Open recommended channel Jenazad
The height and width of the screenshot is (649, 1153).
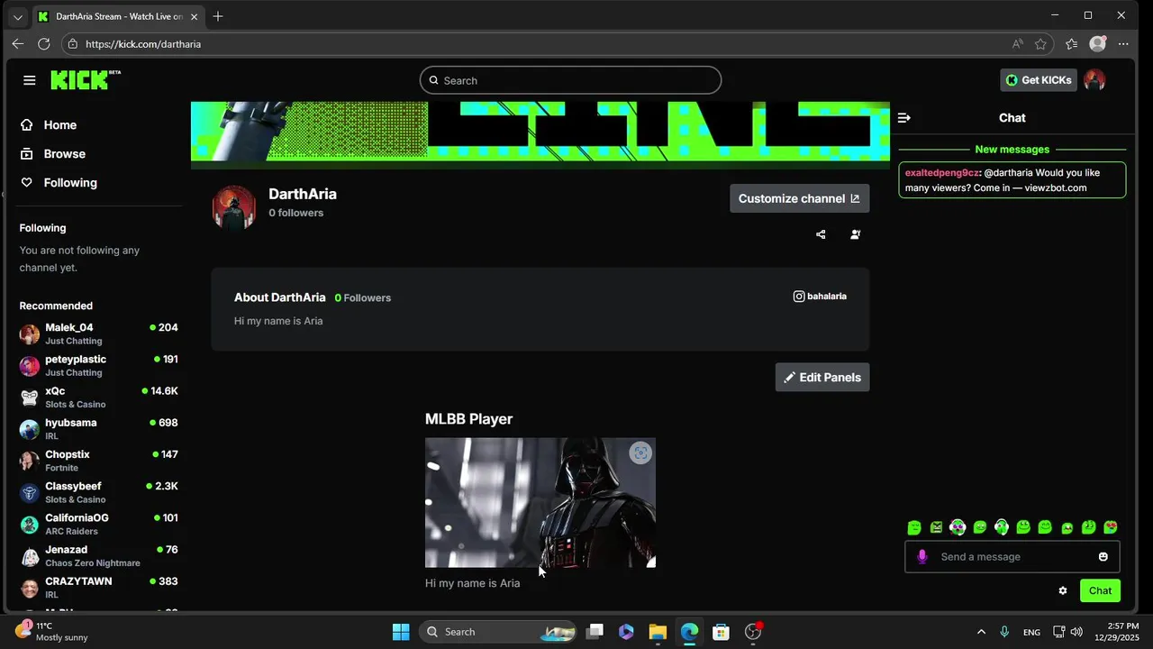99,556
